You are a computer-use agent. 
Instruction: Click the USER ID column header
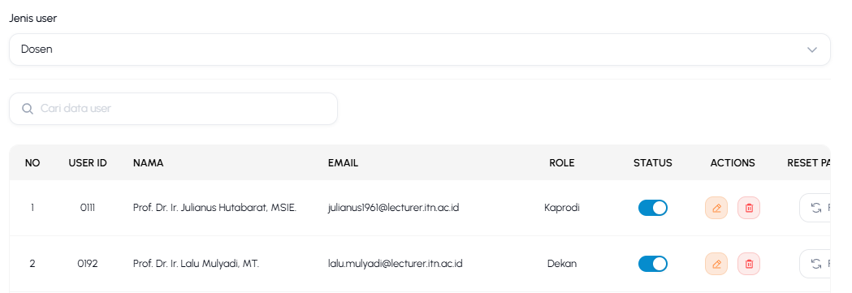coord(88,163)
